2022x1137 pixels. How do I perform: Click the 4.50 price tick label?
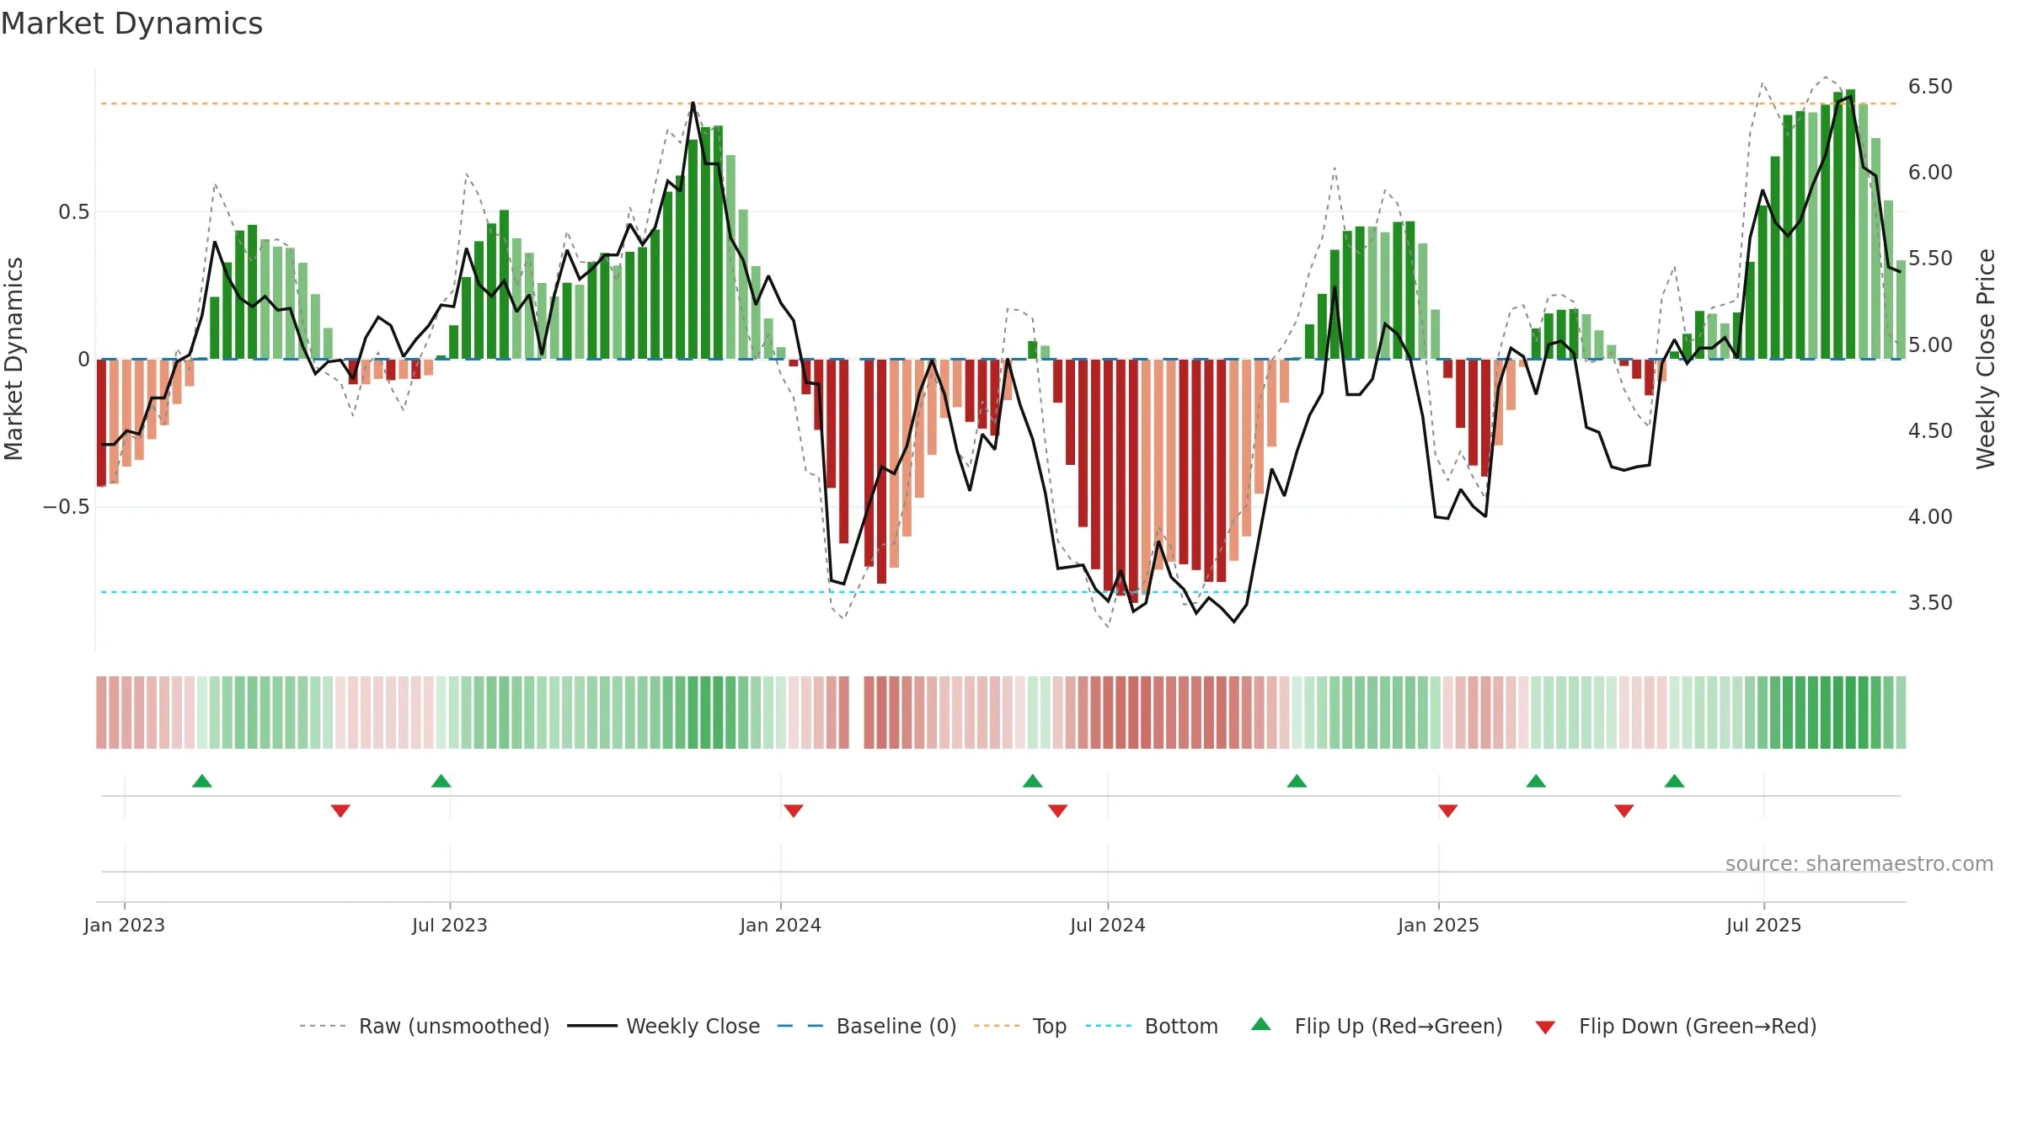coord(1930,431)
